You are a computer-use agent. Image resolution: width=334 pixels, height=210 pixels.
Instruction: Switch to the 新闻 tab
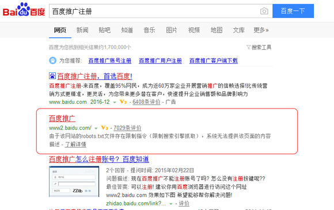[82, 30]
